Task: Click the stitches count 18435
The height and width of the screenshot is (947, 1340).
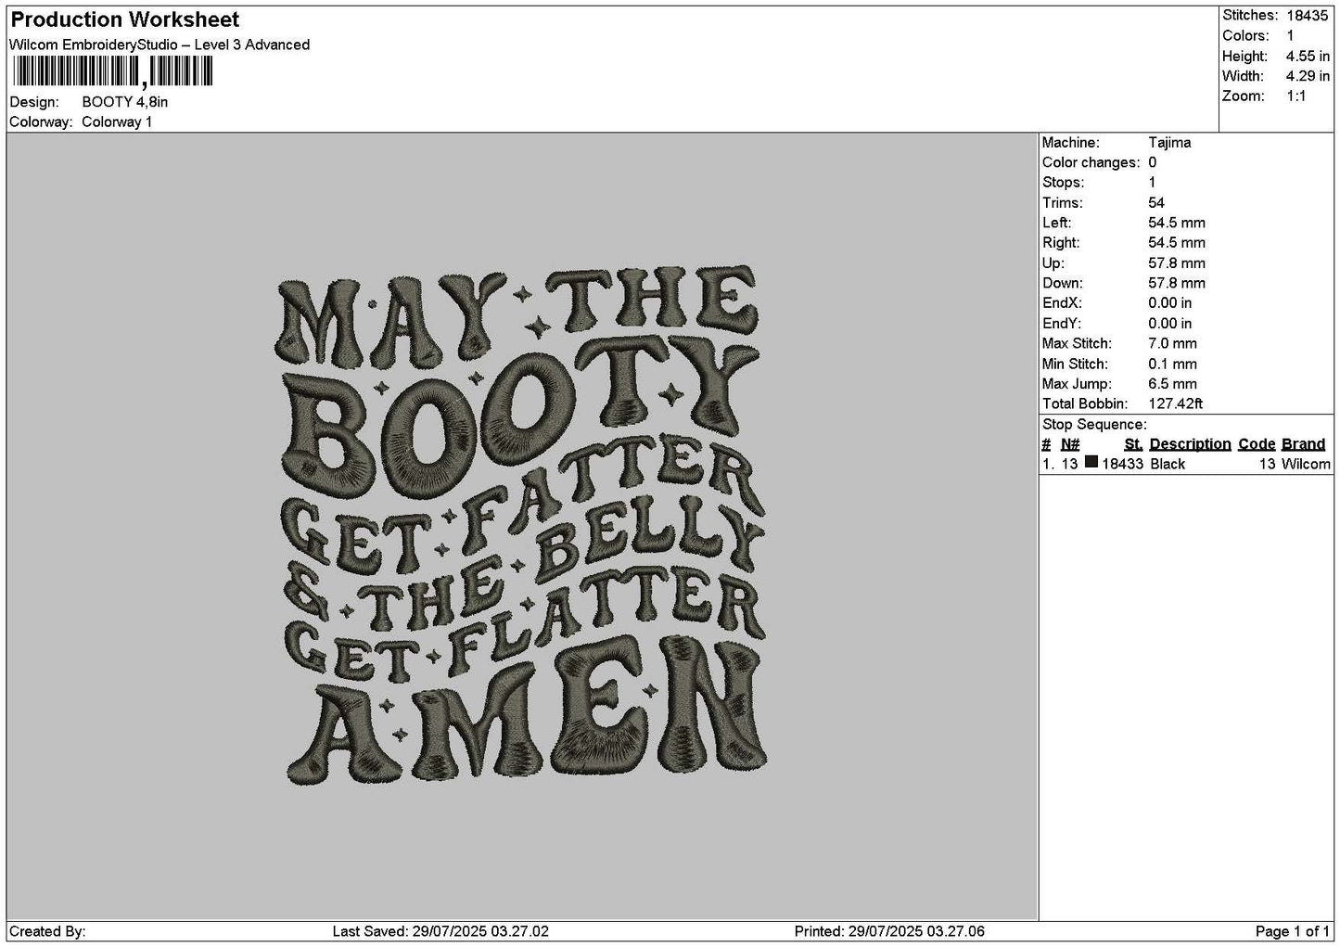Action: (x=1308, y=15)
